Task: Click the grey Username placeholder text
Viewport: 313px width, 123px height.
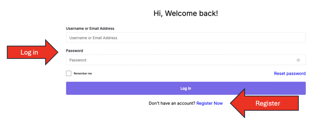Action: pyautogui.click(x=93, y=38)
